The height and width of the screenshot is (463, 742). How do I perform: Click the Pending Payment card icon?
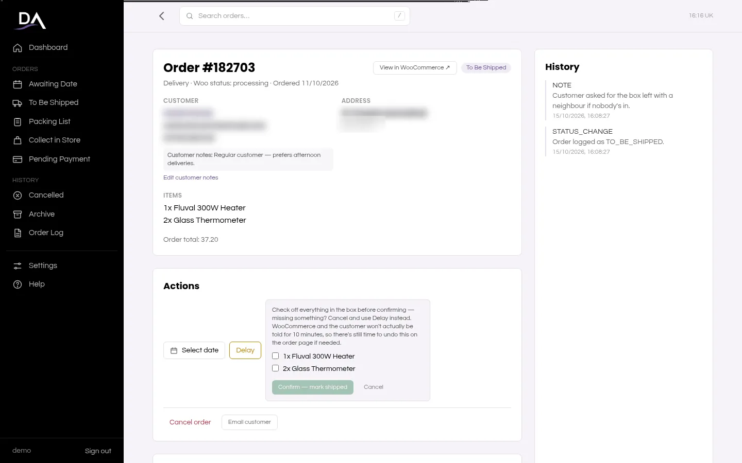tap(18, 159)
